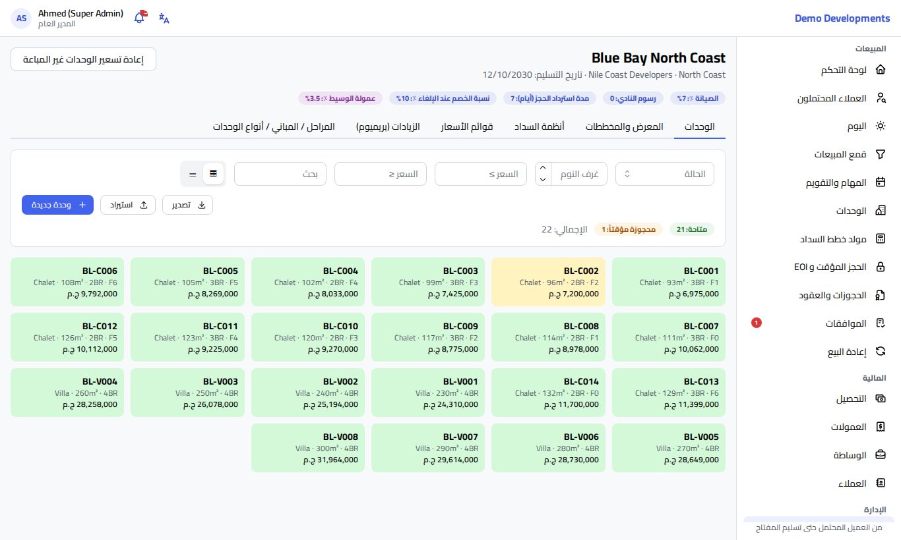Click the calculator icon beside مولد خطط السداد

coord(880,239)
